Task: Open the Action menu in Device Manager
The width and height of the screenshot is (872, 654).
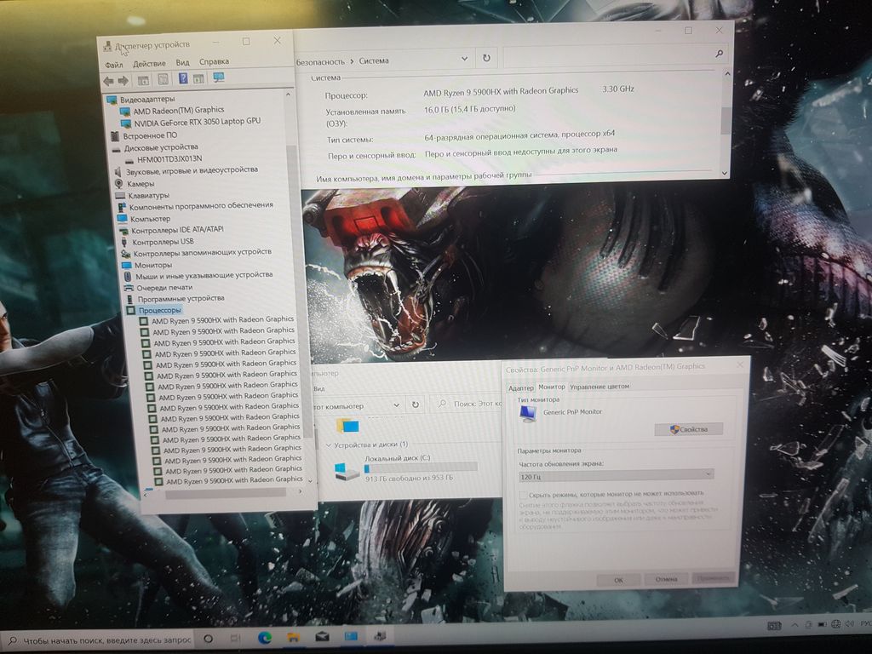Action: [x=149, y=64]
